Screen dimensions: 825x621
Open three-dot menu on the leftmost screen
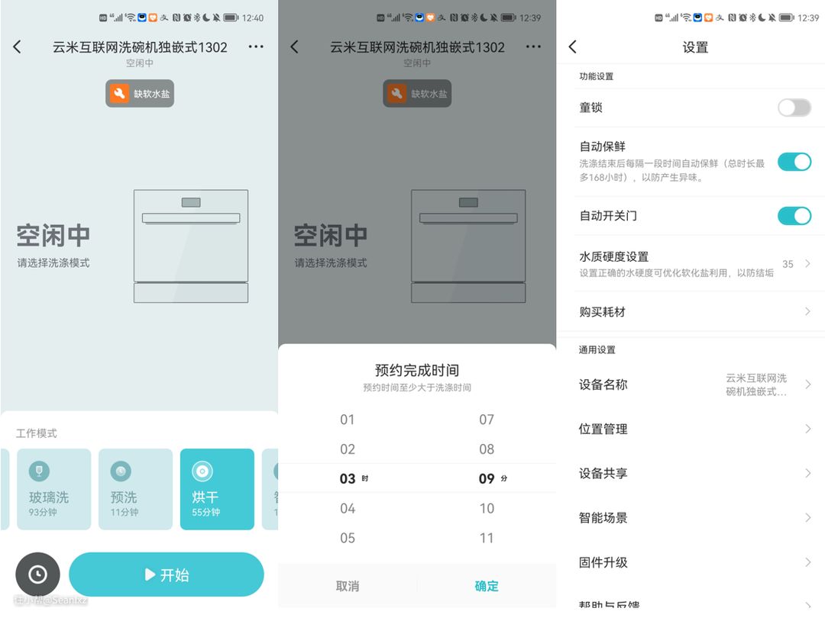pos(256,47)
